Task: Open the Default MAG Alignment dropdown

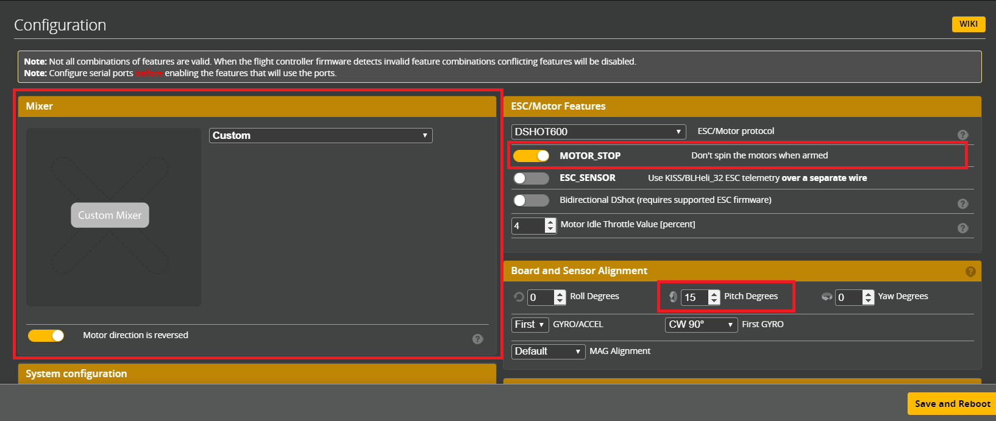Action: point(548,352)
